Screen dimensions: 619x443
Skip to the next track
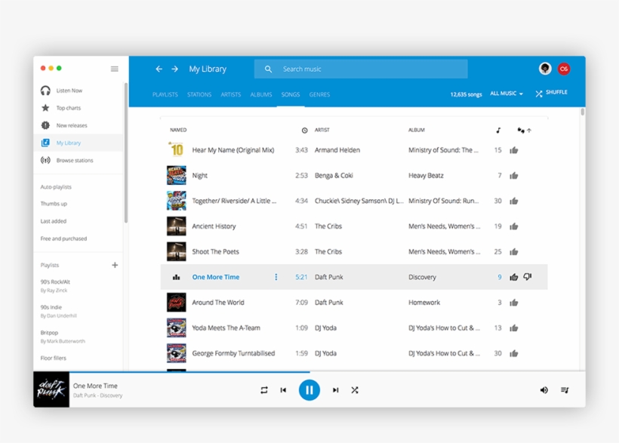click(x=336, y=390)
